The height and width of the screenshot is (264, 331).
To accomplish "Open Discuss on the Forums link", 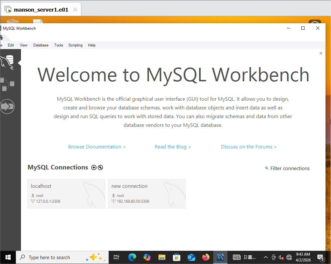I will tap(249, 147).
